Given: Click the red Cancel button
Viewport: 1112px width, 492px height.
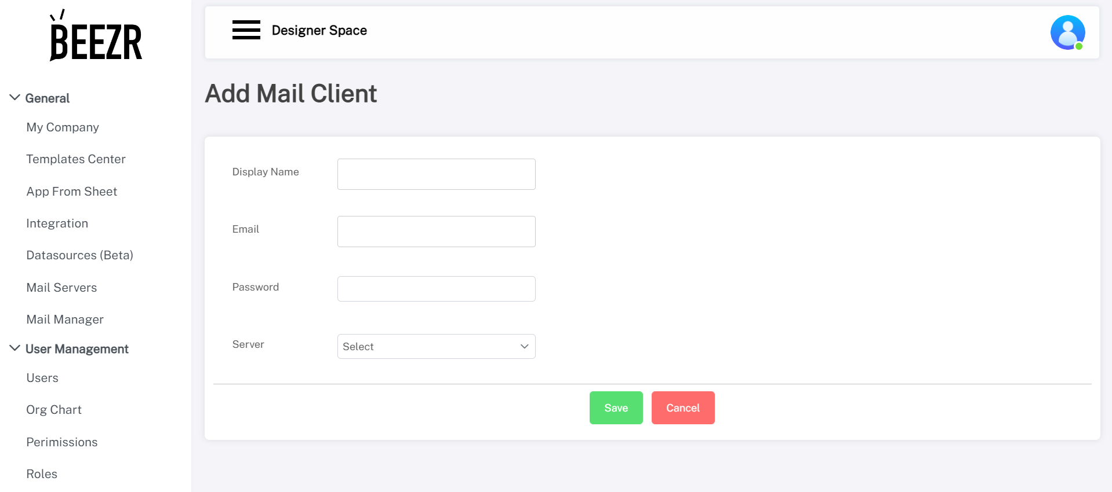Looking at the screenshot, I should [x=682, y=408].
